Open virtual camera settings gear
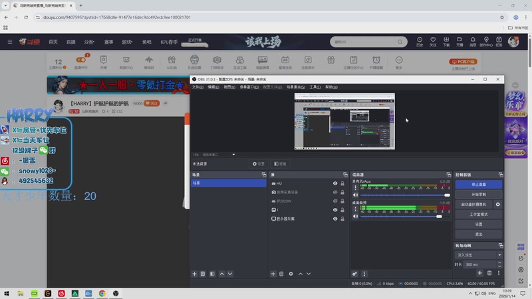 [x=497, y=205]
